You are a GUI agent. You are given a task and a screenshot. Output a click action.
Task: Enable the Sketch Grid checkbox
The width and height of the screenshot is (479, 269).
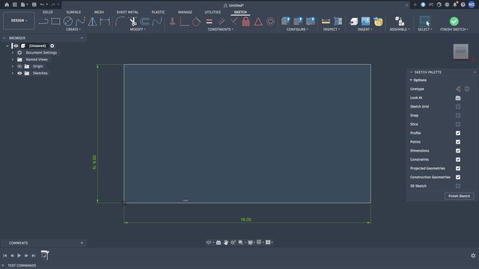[458, 106]
